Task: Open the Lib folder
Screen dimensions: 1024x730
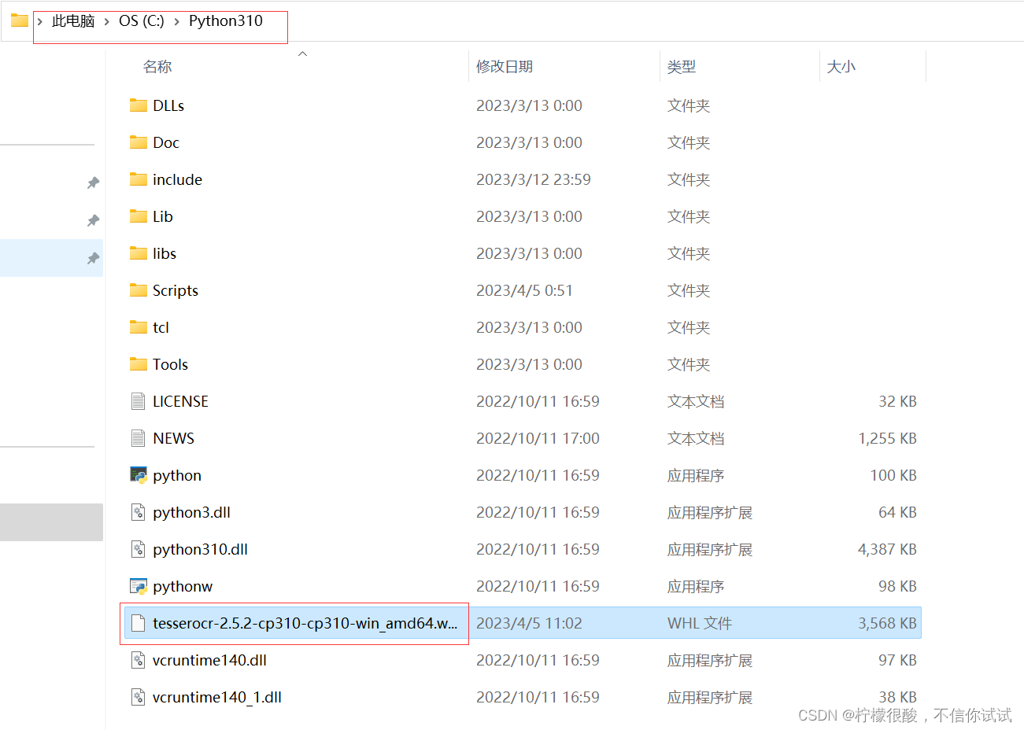Action: click(x=161, y=216)
